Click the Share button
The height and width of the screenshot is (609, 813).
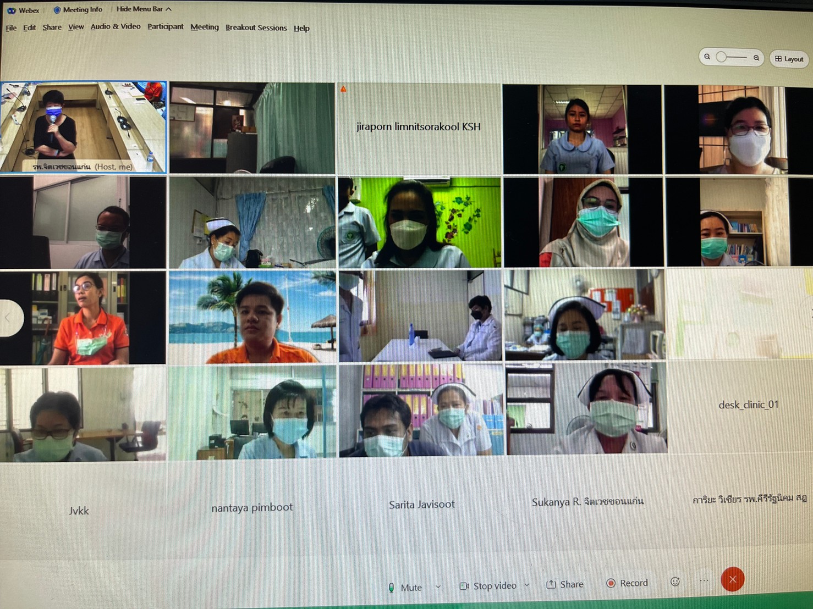click(565, 584)
